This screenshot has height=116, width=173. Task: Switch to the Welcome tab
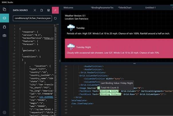pyautogui.click(x=68, y=8)
